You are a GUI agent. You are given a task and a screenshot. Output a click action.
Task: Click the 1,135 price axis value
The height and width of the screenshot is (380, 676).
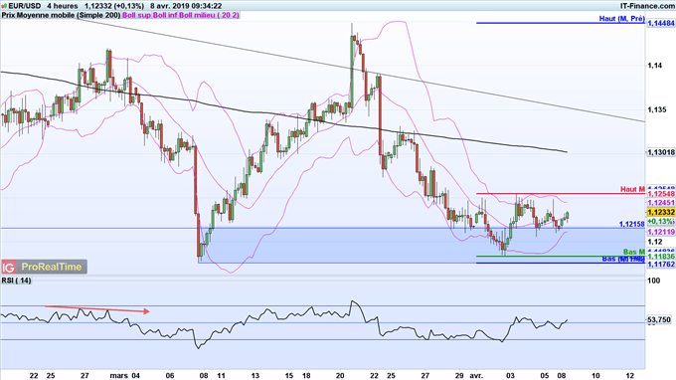pyautogui.click(x=656, y=110)
